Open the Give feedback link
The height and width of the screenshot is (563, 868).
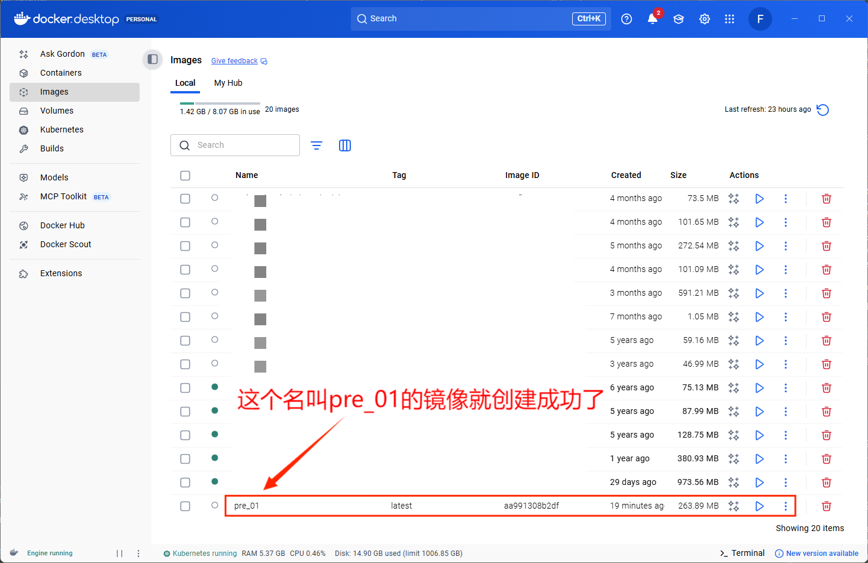point(234,60)
